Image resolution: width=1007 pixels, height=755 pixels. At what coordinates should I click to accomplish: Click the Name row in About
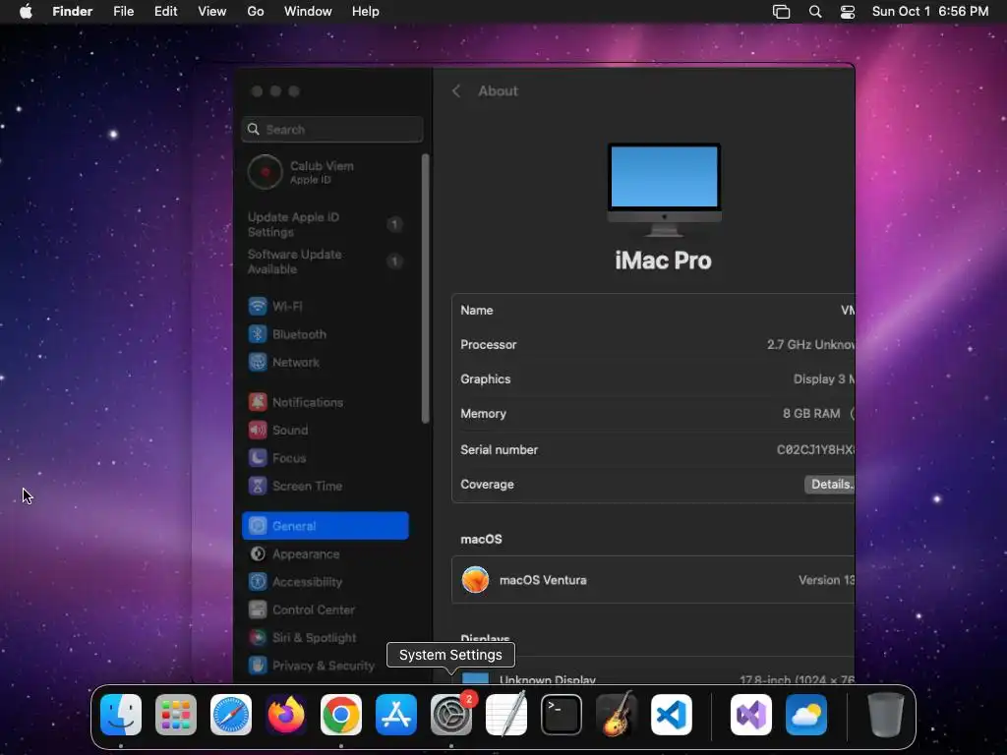pyautogui.click(x=653, y=310)
